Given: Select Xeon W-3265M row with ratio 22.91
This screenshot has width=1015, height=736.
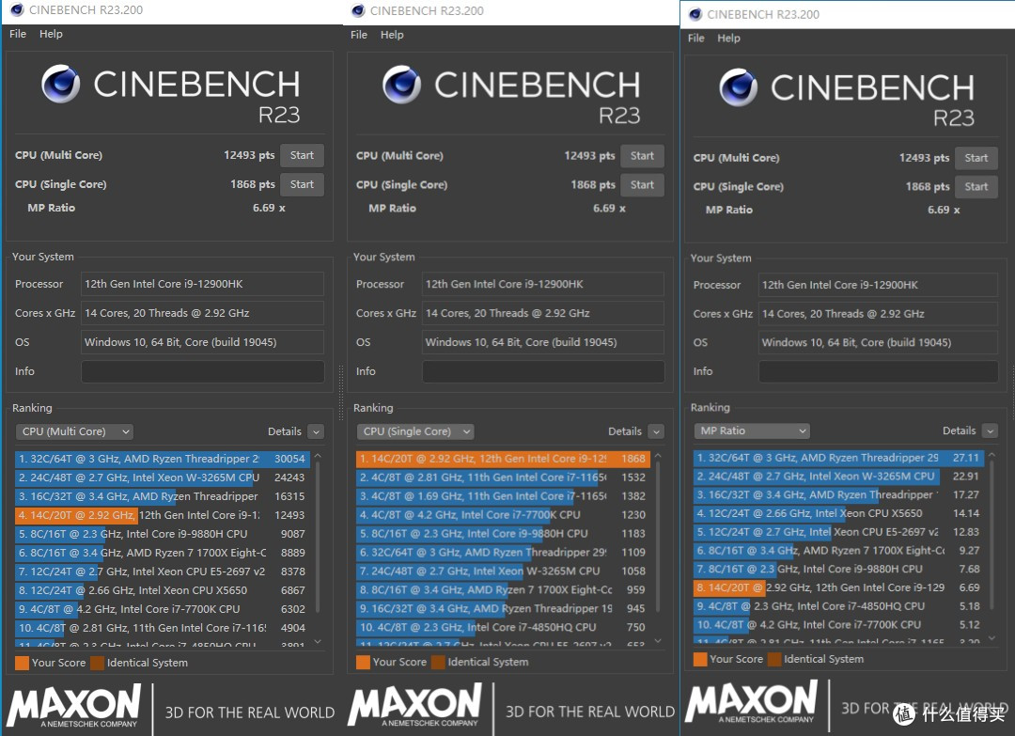Looking at the screenshot, I should [x=838, y=477].
